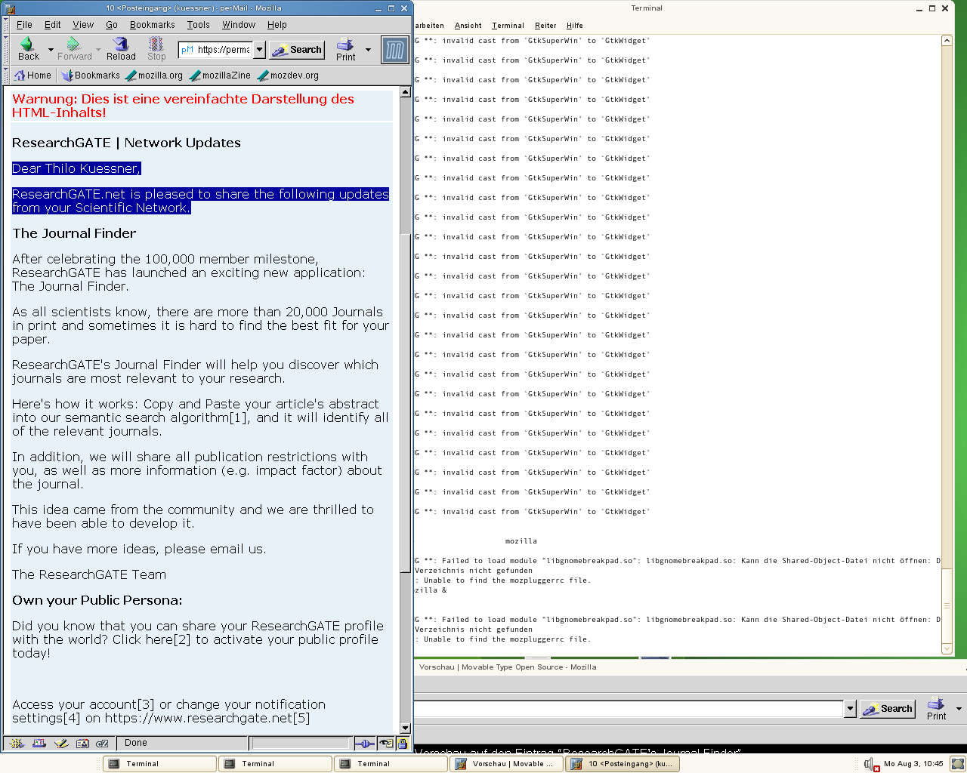This screenshot has height=773, width=967.
Task: Click the security padlock icon
Action: tap(403, 744)
